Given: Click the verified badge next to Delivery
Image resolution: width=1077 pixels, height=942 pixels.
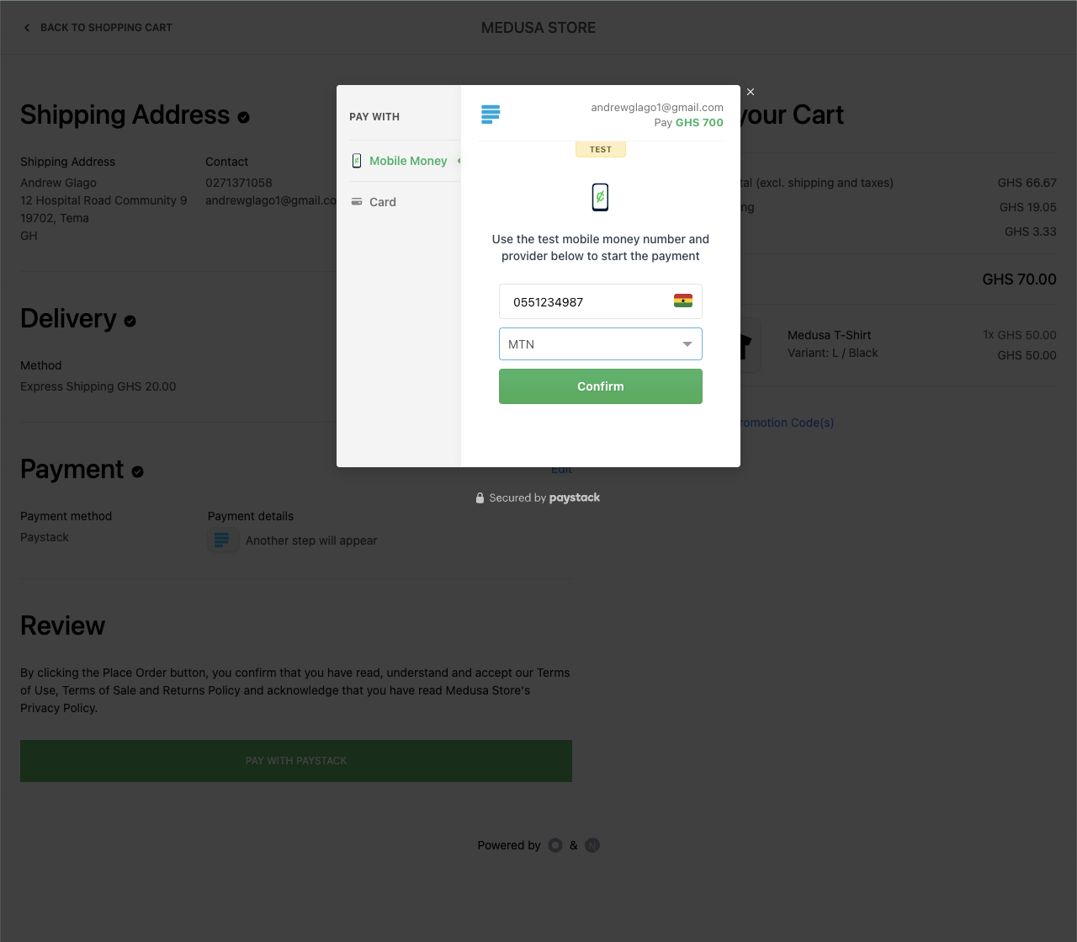Looking at the screenshot, I should [x=130, y=322].
